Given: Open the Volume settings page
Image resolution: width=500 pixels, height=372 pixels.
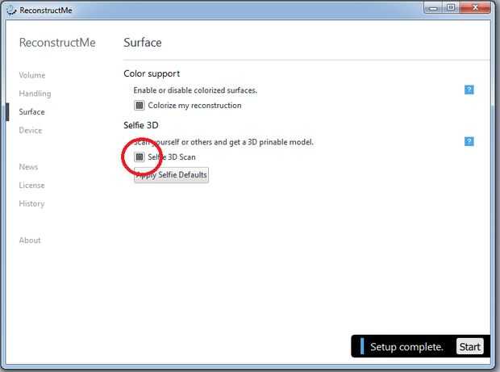Looking at the screenshot, I should [32, 75].
